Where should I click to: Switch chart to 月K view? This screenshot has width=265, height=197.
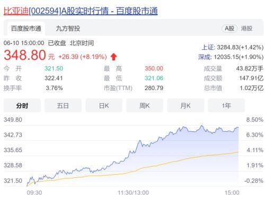185,106
